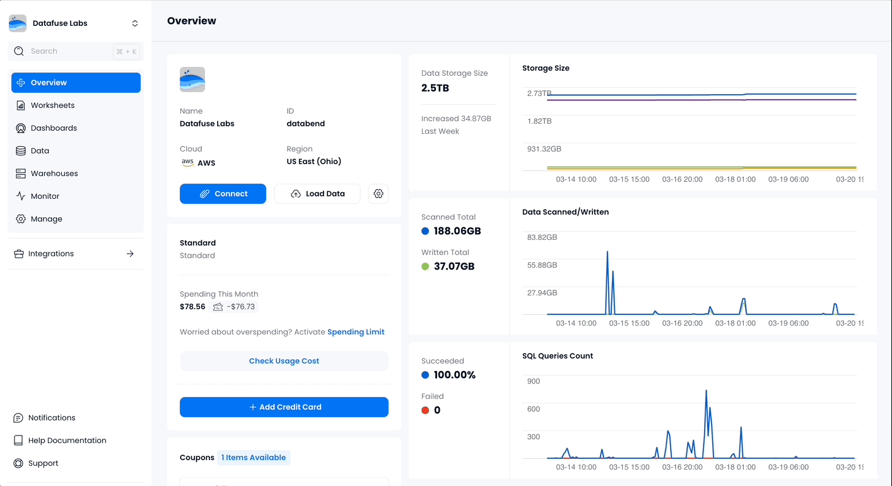
Task: Click the Notifications chat icon
Action: pyautogui.click(x=18, y=418)
